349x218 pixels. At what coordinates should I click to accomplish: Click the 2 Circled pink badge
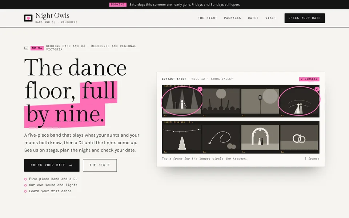(309, 79)
